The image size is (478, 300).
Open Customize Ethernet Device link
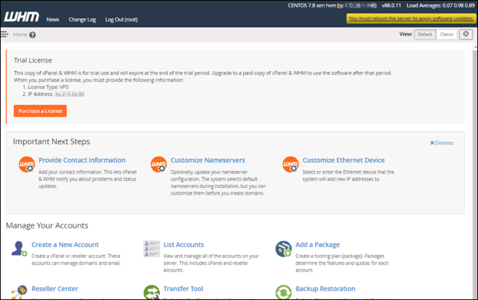click(x=343, y=160)
